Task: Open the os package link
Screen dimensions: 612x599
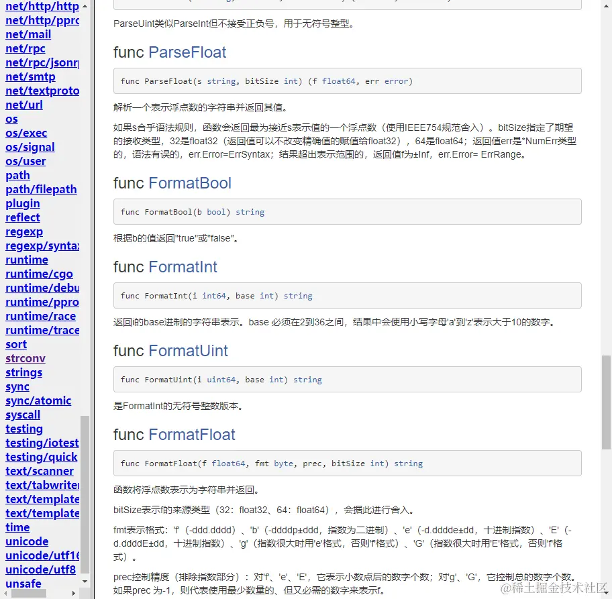Action: click(x=11, y=119)
